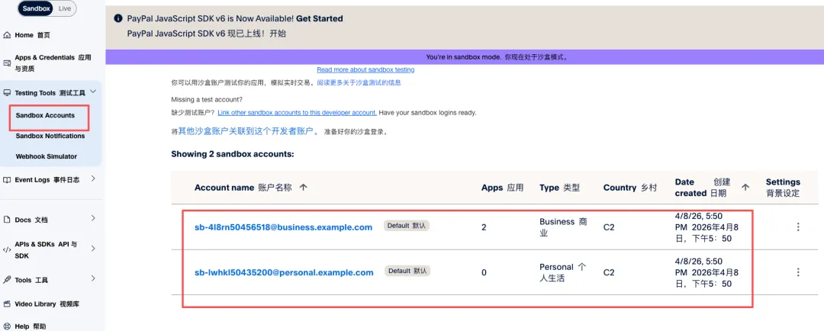Image resolution: width=824 pixels, height=331 pixels.
Task: Open Help sidebar item
Action: click(x=31, y=326)
